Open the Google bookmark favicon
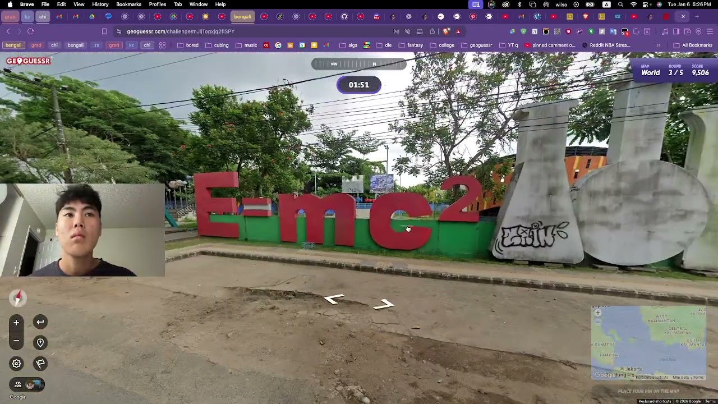 (278, 45)
